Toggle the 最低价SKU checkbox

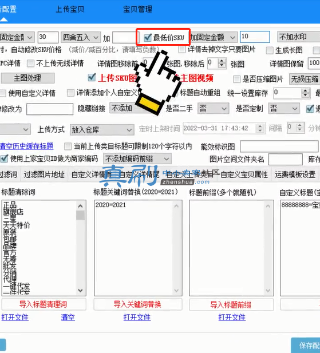[148, 37]
